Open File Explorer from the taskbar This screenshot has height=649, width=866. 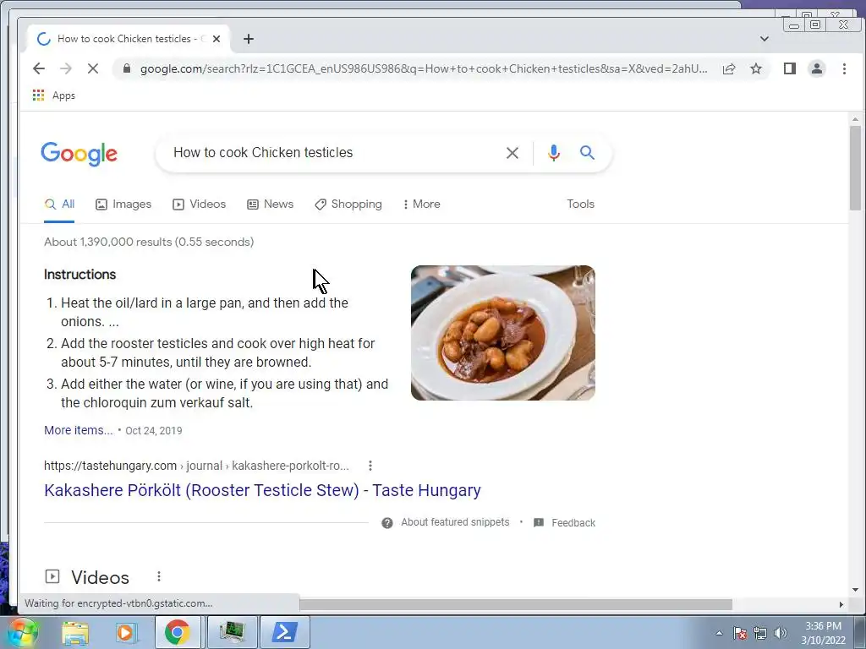click(x=75, y=632)
